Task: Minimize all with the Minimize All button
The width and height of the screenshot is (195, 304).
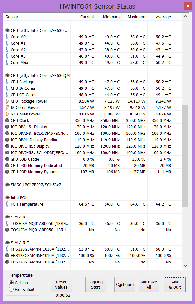Action: 149,284
